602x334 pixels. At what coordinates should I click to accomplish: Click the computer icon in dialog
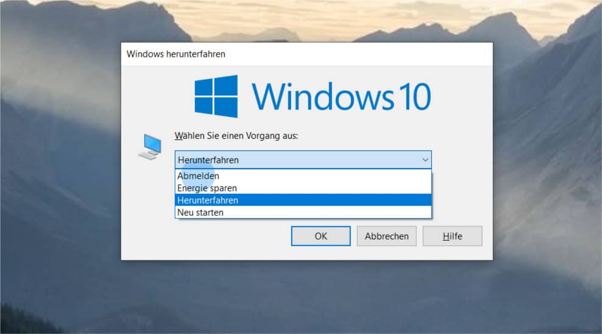pyautogui.click(x=150, y=147)
